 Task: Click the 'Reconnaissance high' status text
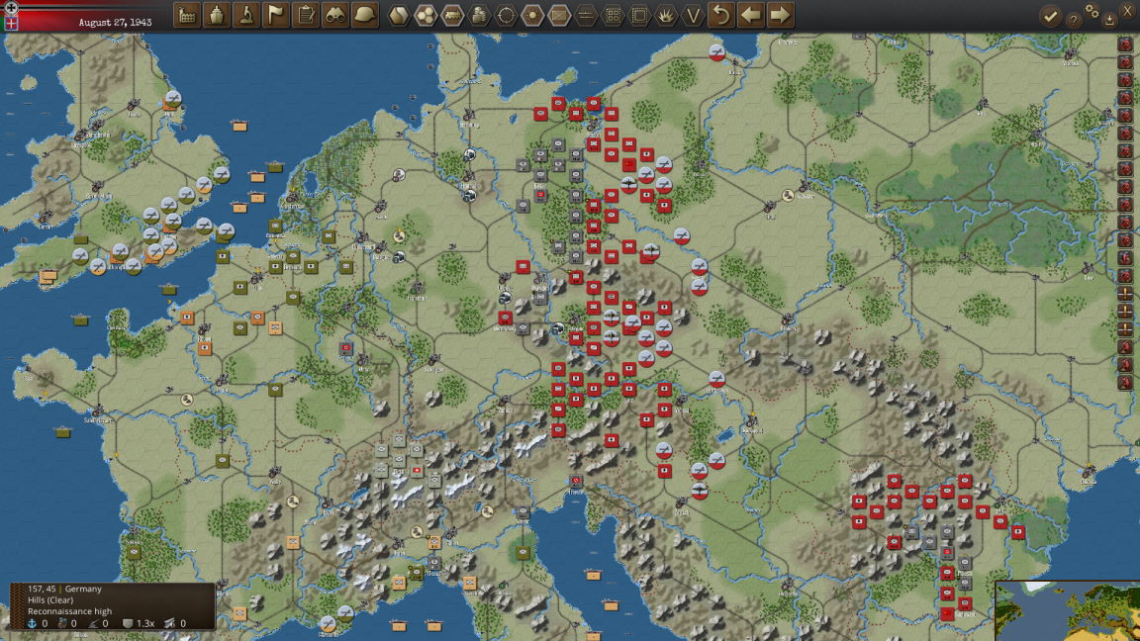[70, 611]
